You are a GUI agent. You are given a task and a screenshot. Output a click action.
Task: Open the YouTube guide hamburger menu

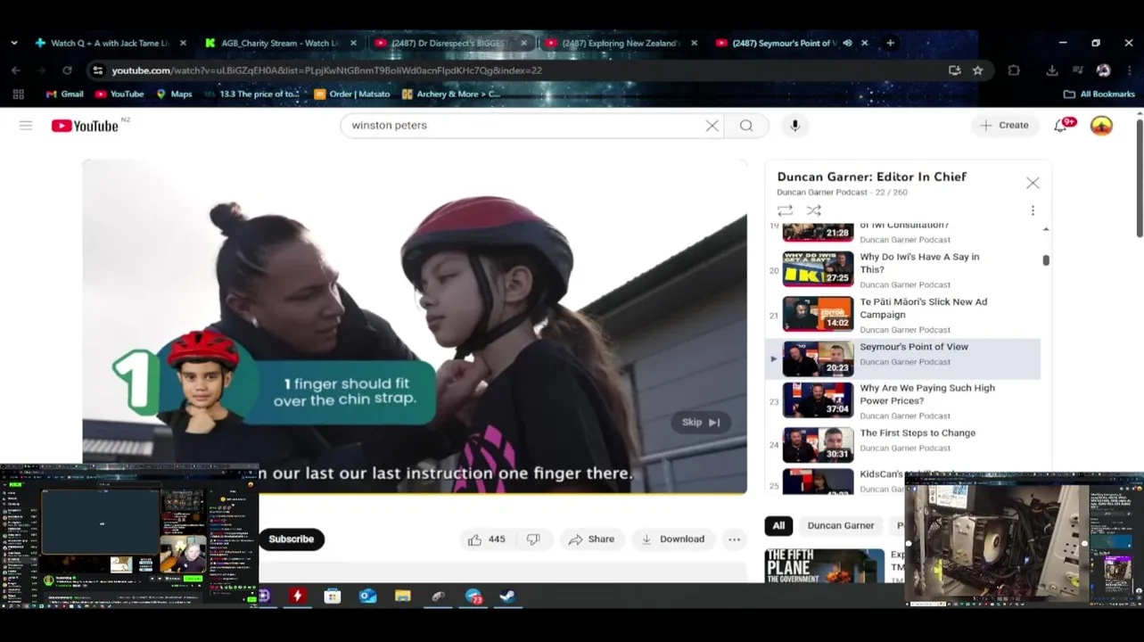click(x=26, y=125)
